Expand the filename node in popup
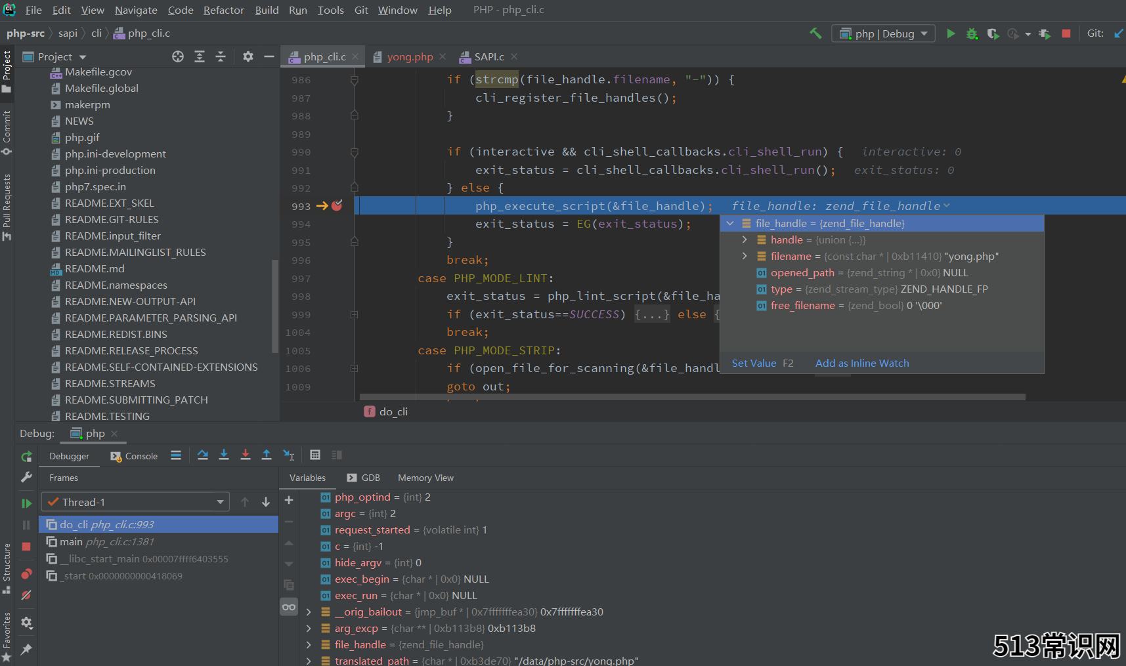1126x666 pixels. tap(745, 256)
